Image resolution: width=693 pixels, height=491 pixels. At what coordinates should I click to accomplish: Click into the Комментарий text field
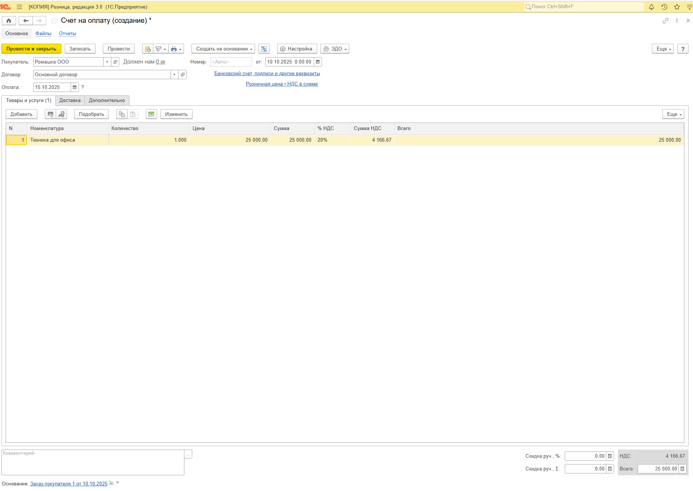click(x=93, y=463)
